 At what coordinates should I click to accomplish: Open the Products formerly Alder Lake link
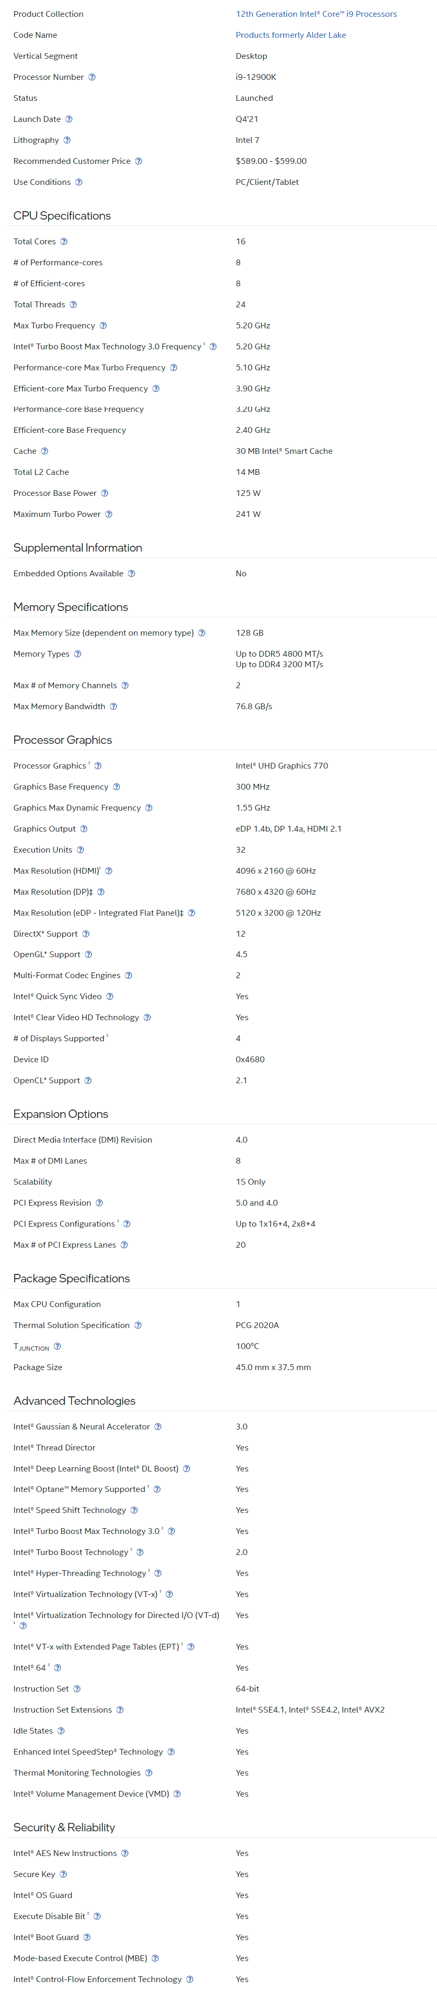[x=291, y=35]
